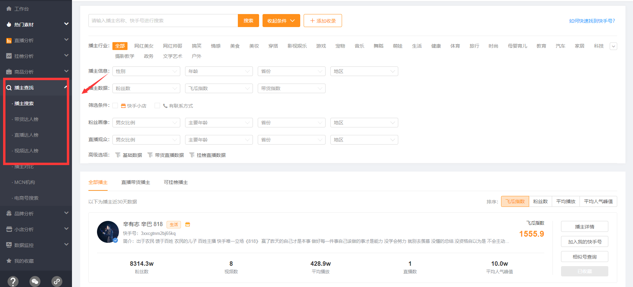Screen dimensions: 633x287
Task: Enable the 有联系方式 checkbox
Action: (157, 105)
